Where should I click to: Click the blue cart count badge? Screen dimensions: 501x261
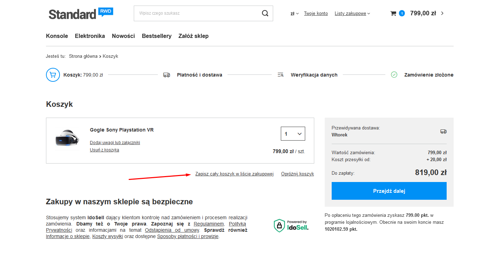402,13
